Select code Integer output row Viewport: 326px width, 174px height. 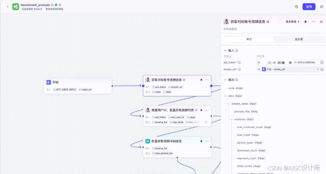pyautogui.click(x=235, y=88)
